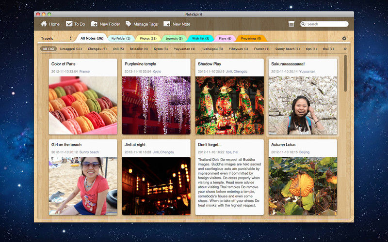Viewport: 388px width, 242px height.
Task: Filter notes by Untagged (11)
Action: (x=71, y=49)
